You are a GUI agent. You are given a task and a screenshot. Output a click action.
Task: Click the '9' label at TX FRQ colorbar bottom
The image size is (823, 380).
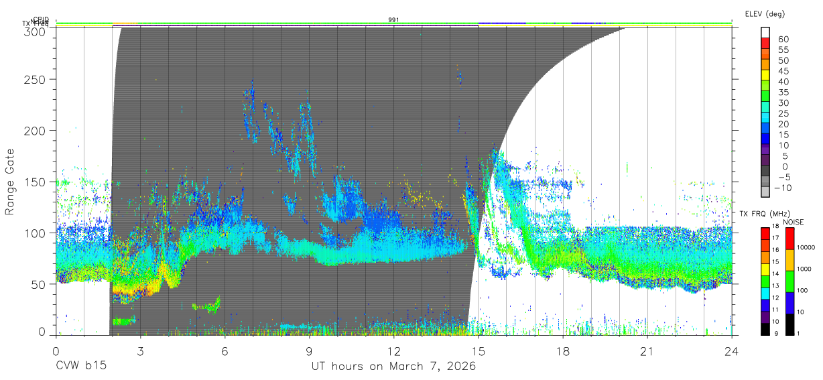[x=777, y=333]
